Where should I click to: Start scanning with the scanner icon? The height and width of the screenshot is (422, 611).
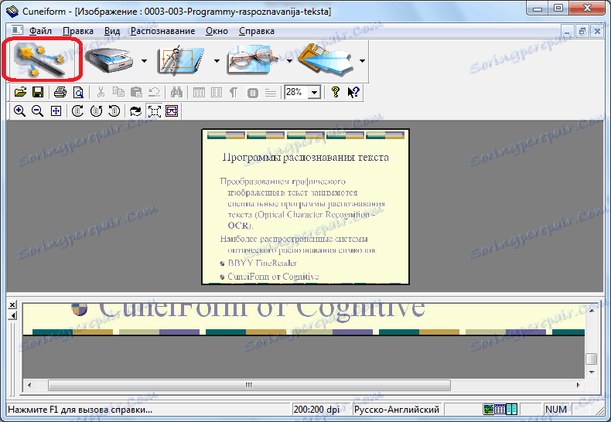tap(110, 60)
